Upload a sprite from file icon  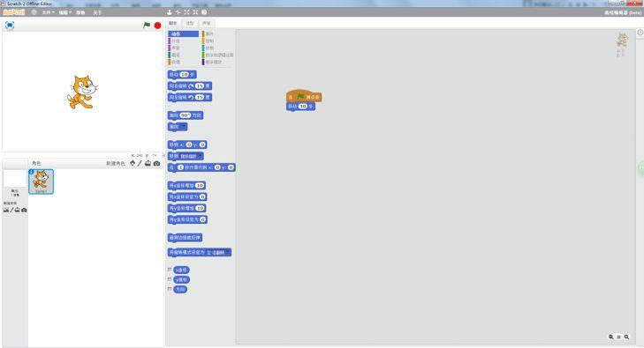tap(148, 163)
